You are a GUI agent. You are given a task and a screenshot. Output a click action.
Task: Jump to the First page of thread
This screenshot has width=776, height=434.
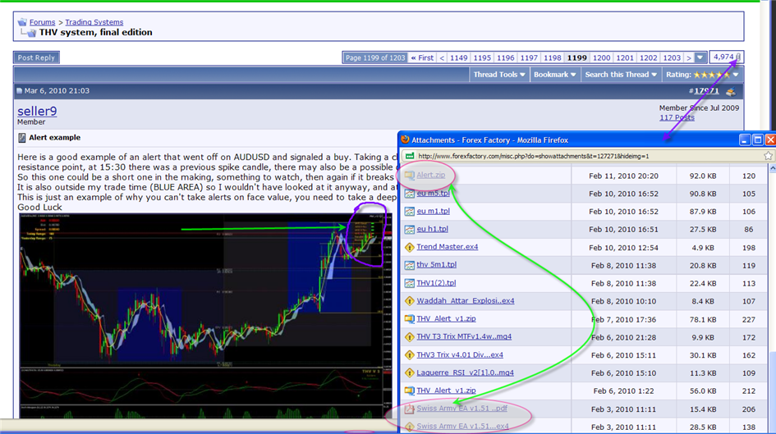pyautogui.click(x=422, y=57)
